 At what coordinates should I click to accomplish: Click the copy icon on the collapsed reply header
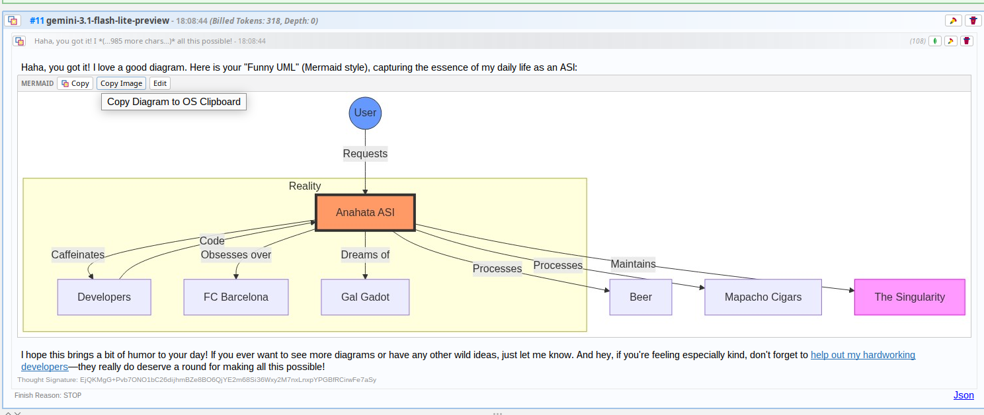tap(19, 40)
